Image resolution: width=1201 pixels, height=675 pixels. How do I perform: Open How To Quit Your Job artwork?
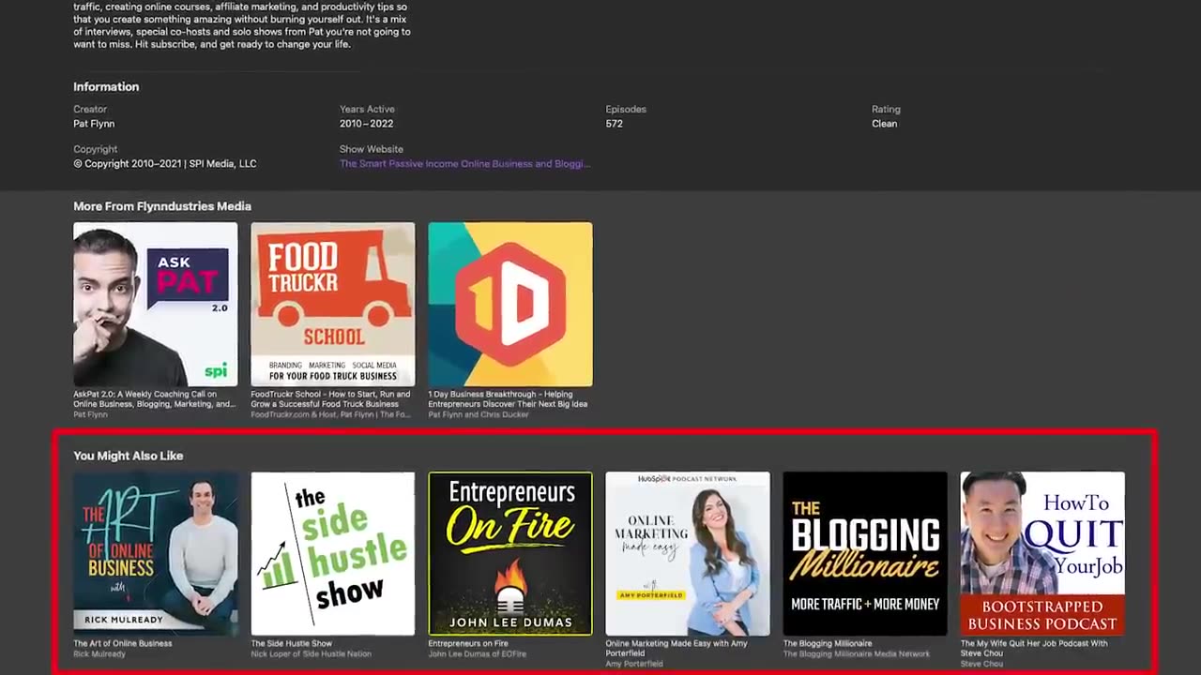click(x=1042, y=553)
